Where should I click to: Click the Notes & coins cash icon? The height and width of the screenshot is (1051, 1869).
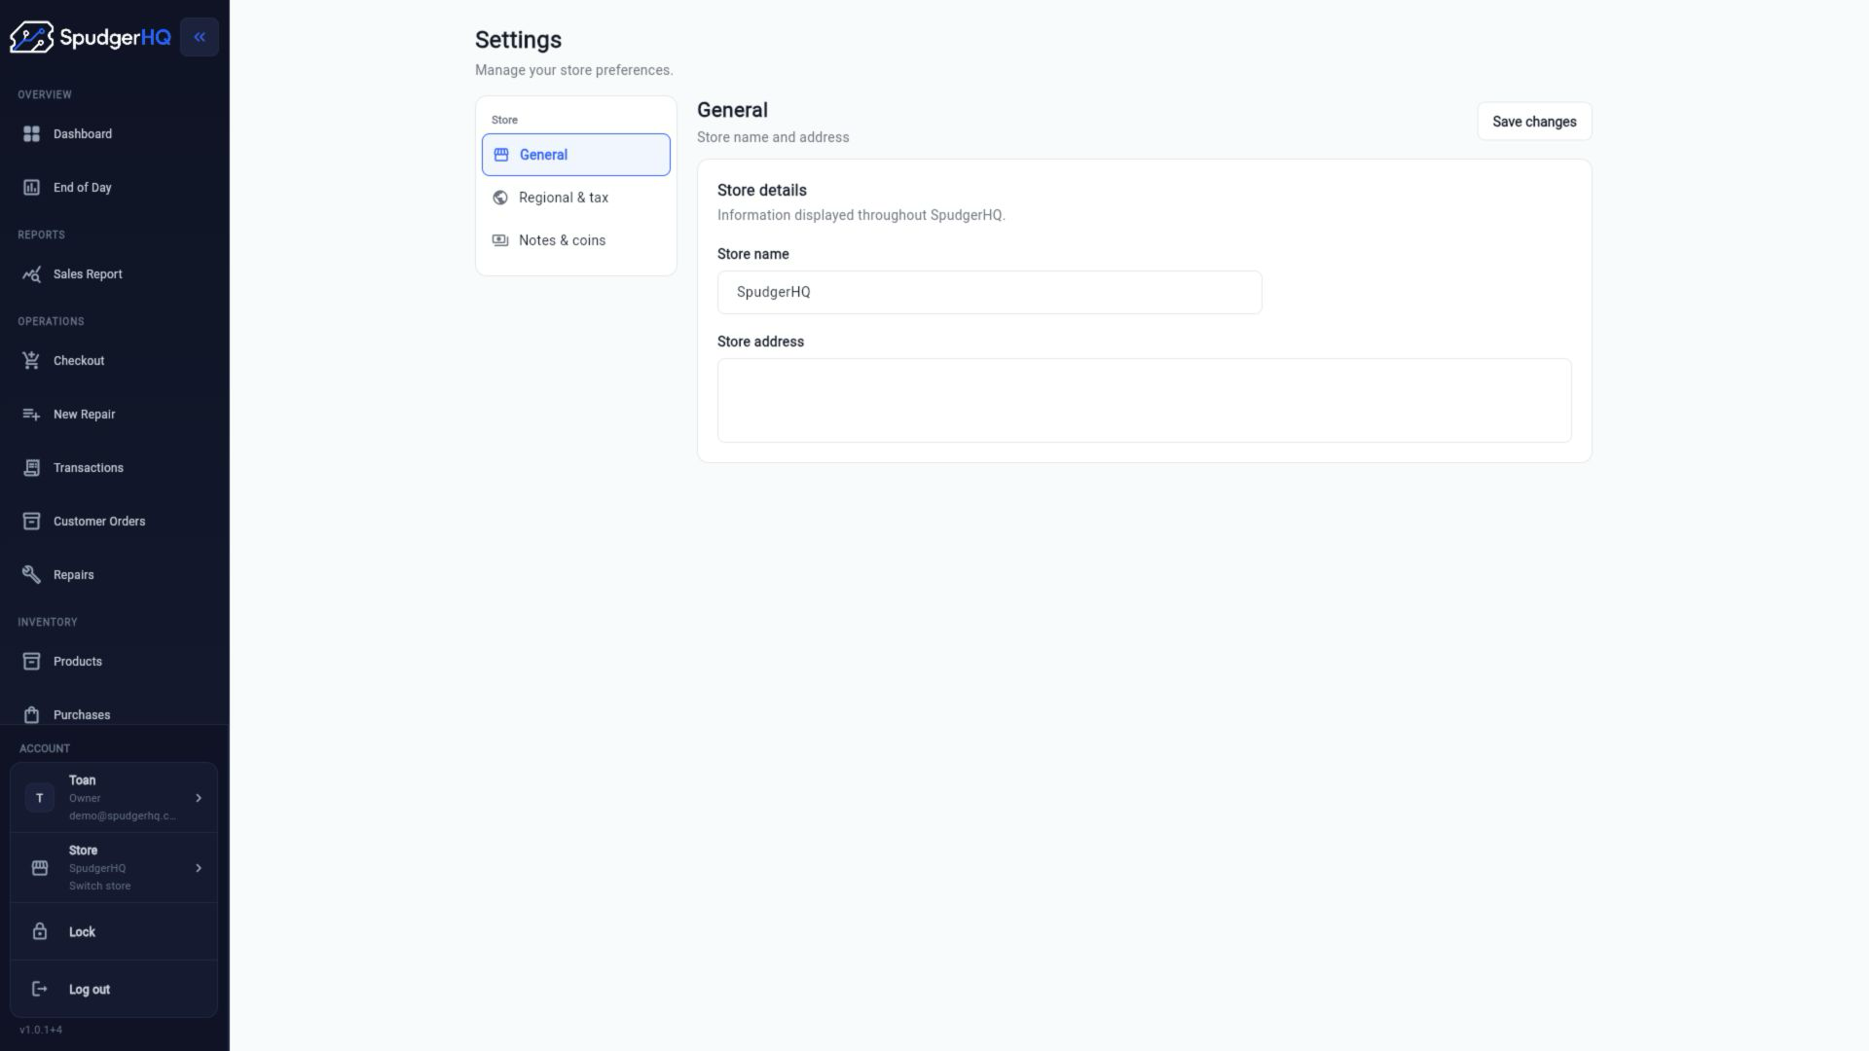pos(500,240)
